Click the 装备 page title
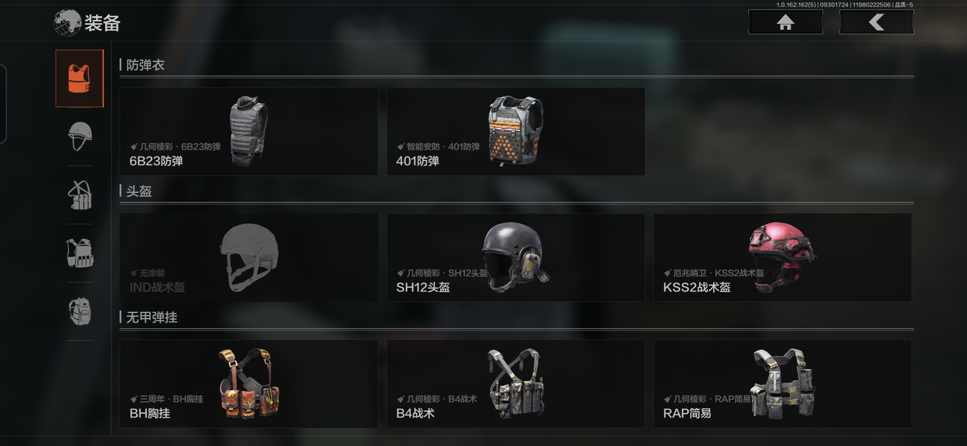This screenshot has width=967, height=446. 102,23
